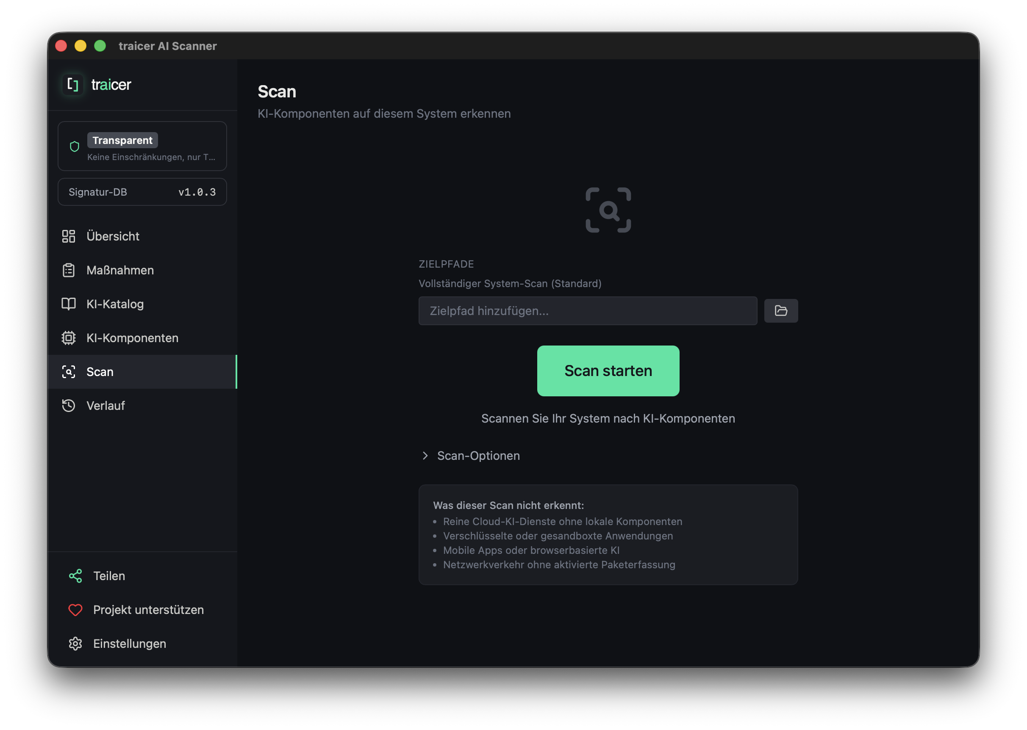Select the Scan menu item

tap(142, 372)
